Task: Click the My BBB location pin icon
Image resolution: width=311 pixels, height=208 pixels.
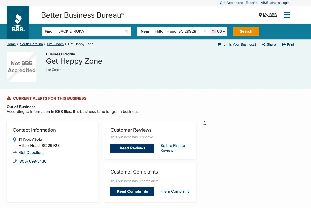Action: pos(260,15)
